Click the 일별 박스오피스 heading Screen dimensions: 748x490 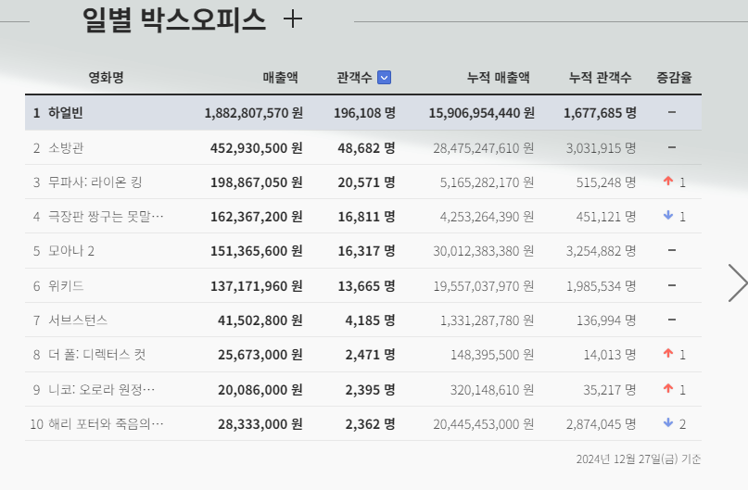tap(174, 20)
